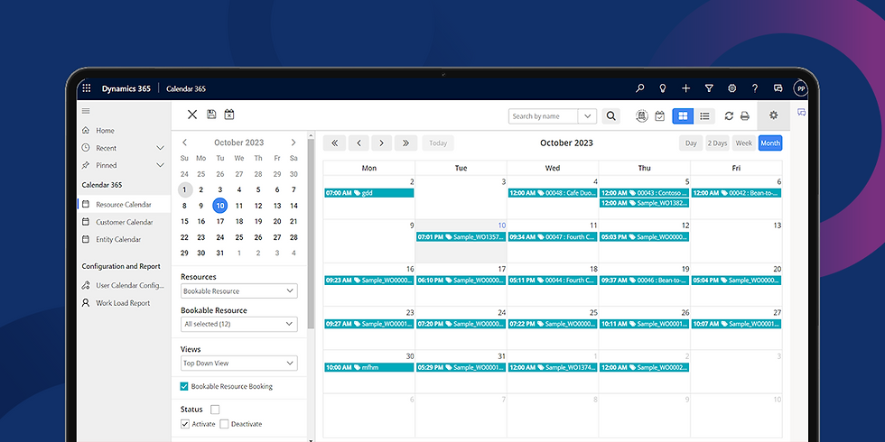Go to previous period arrow button

tap(359, 143)
